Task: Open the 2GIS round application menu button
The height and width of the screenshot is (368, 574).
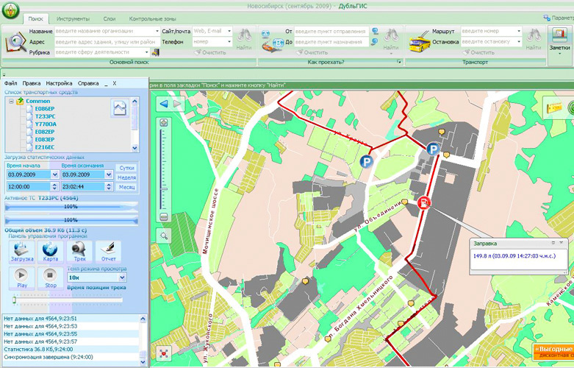Action: (10, 10)
